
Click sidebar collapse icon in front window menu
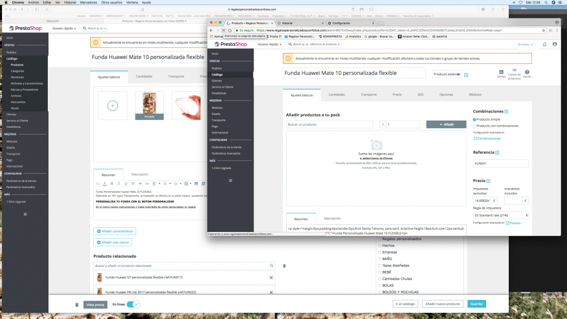coord(230,180)
